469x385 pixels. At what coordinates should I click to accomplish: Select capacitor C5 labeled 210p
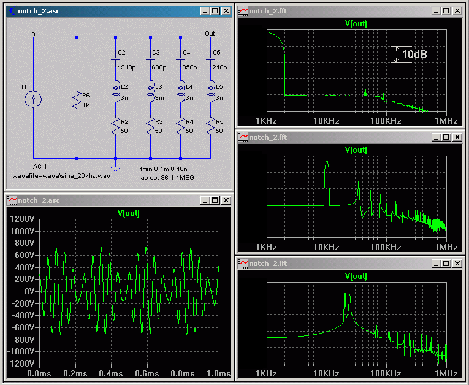coord(210,59)
